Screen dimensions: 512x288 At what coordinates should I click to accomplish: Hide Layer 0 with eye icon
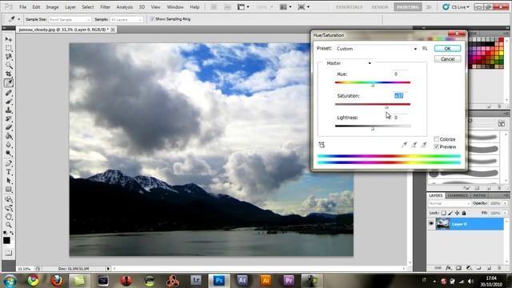click(431, 224)
